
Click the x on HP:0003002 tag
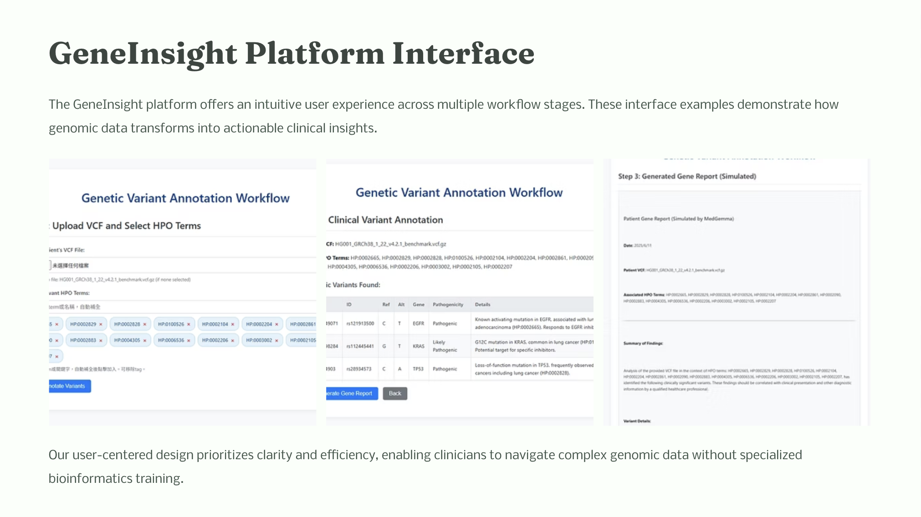click(x=276, y=340)
